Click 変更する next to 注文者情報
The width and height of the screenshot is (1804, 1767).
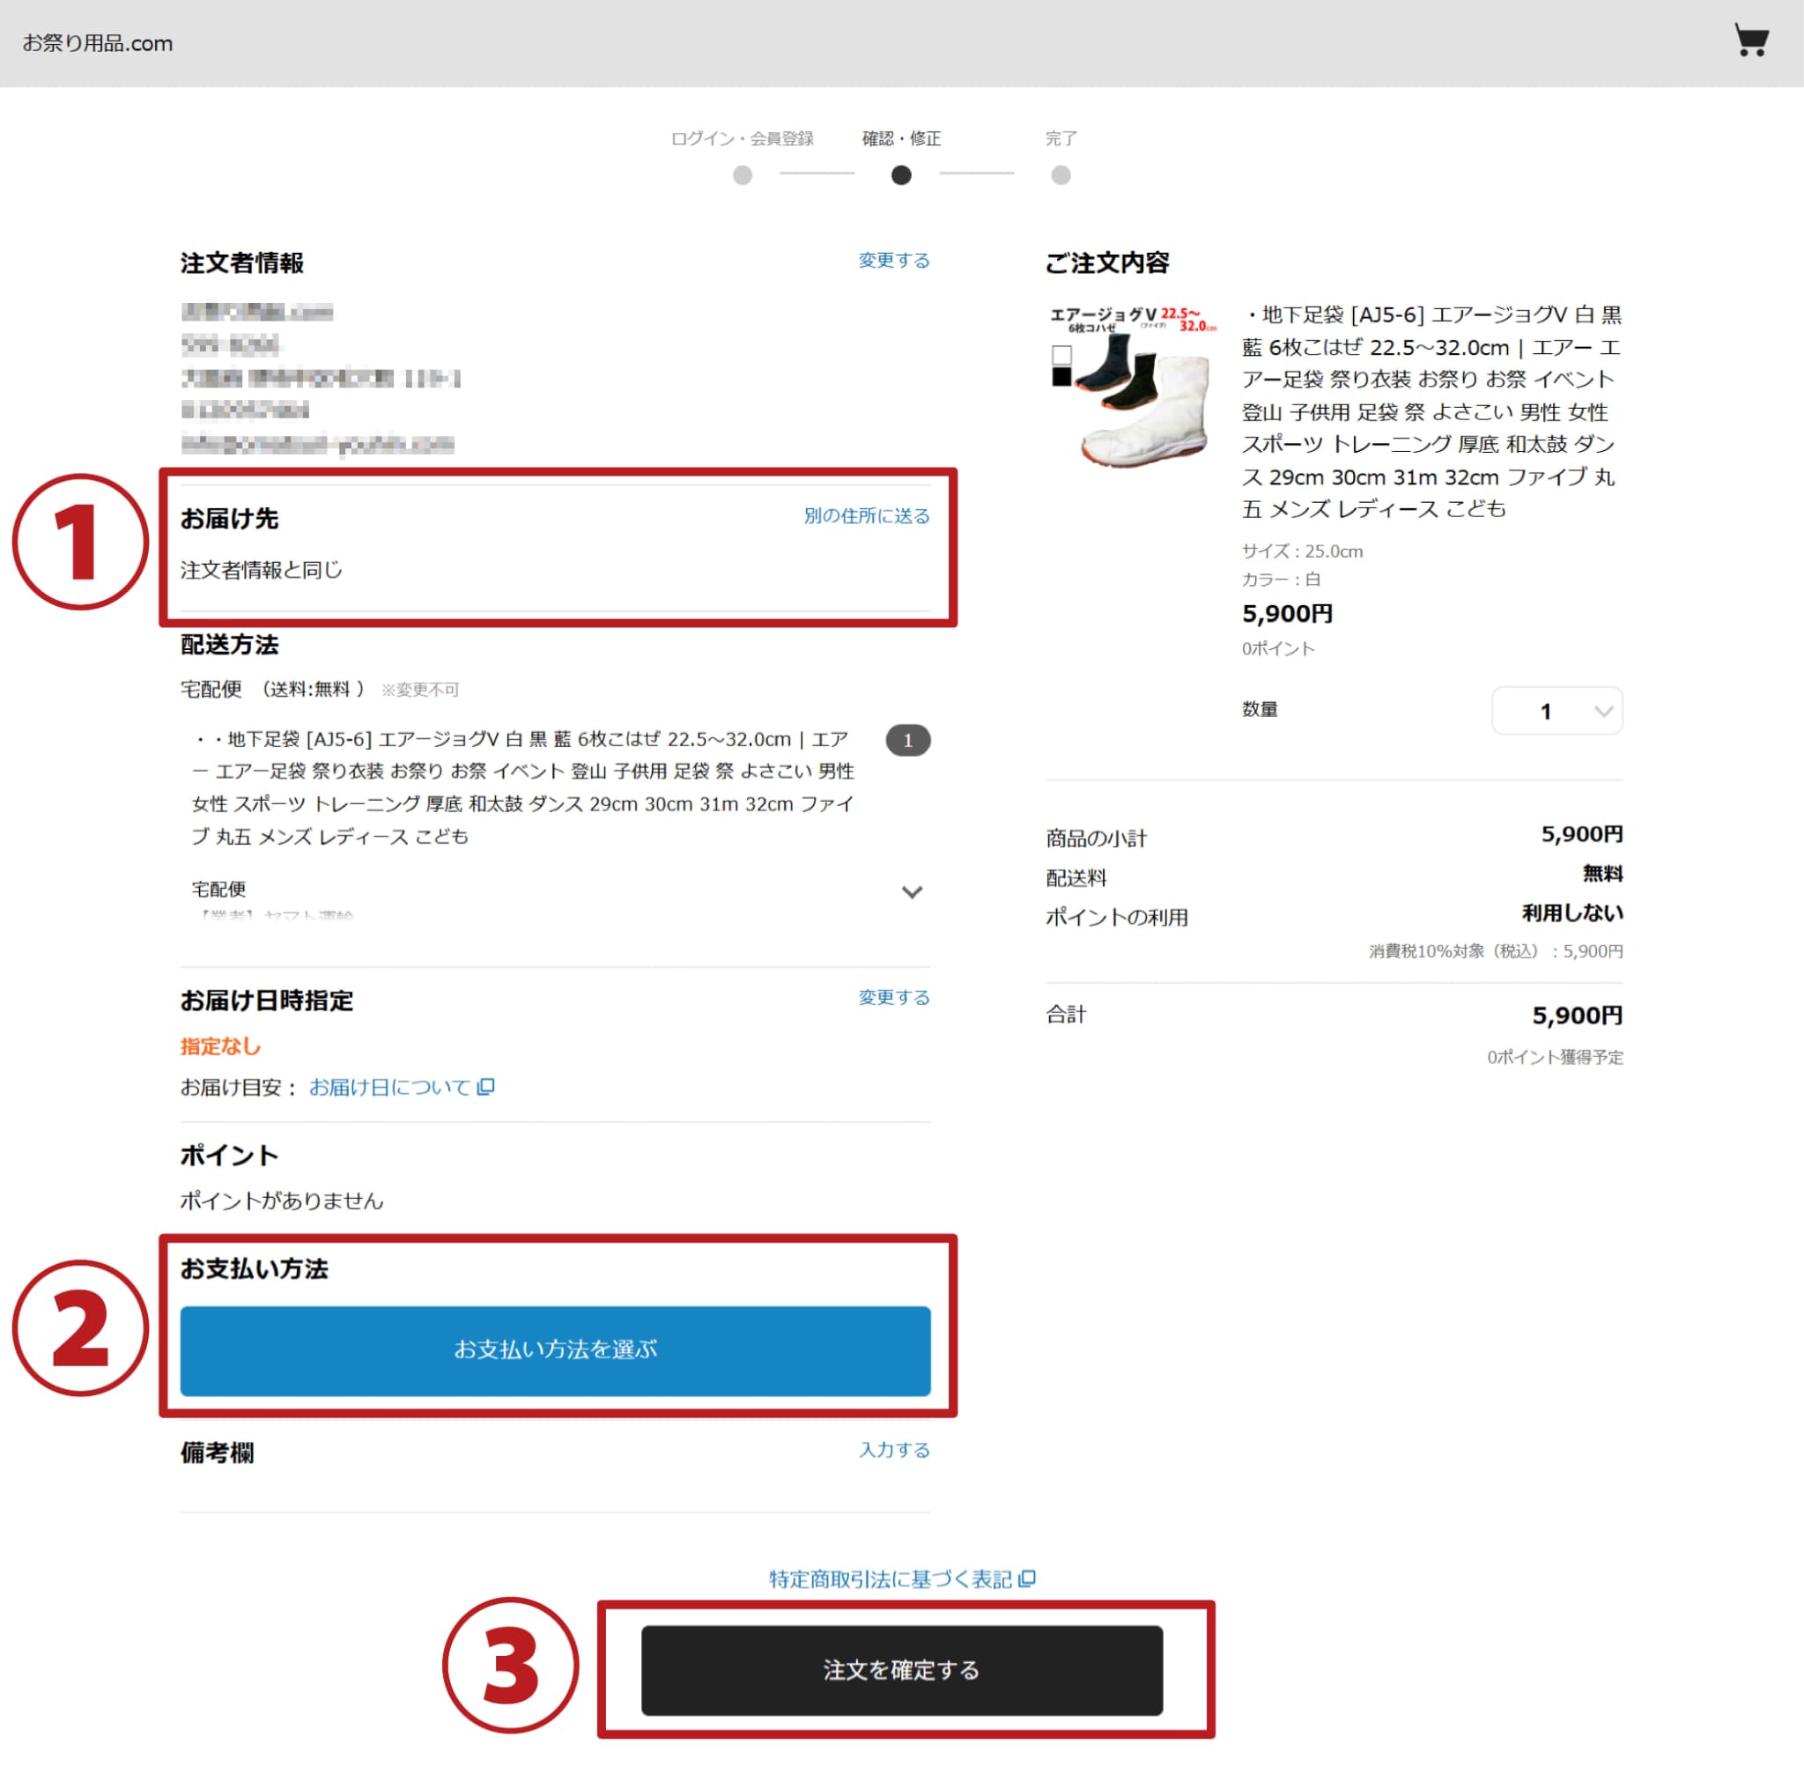tap(894, 260)
